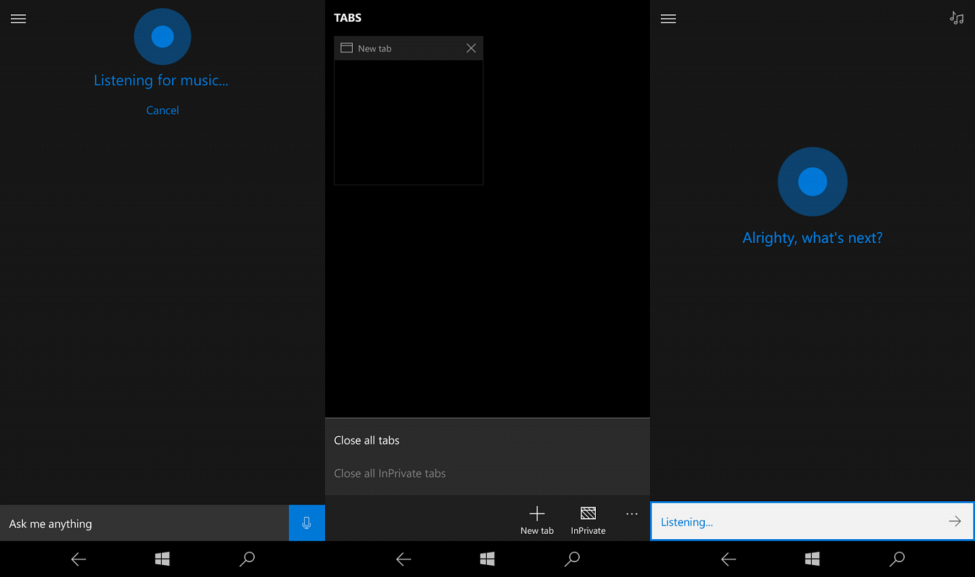Tap the microphone icon beside Ask me anything
The image size is (975, 577).
tap(307, 523)
